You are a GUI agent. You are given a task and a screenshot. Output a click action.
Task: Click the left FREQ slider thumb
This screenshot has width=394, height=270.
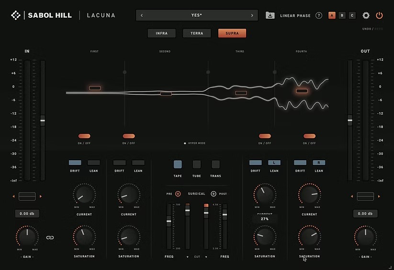[169, 221]
